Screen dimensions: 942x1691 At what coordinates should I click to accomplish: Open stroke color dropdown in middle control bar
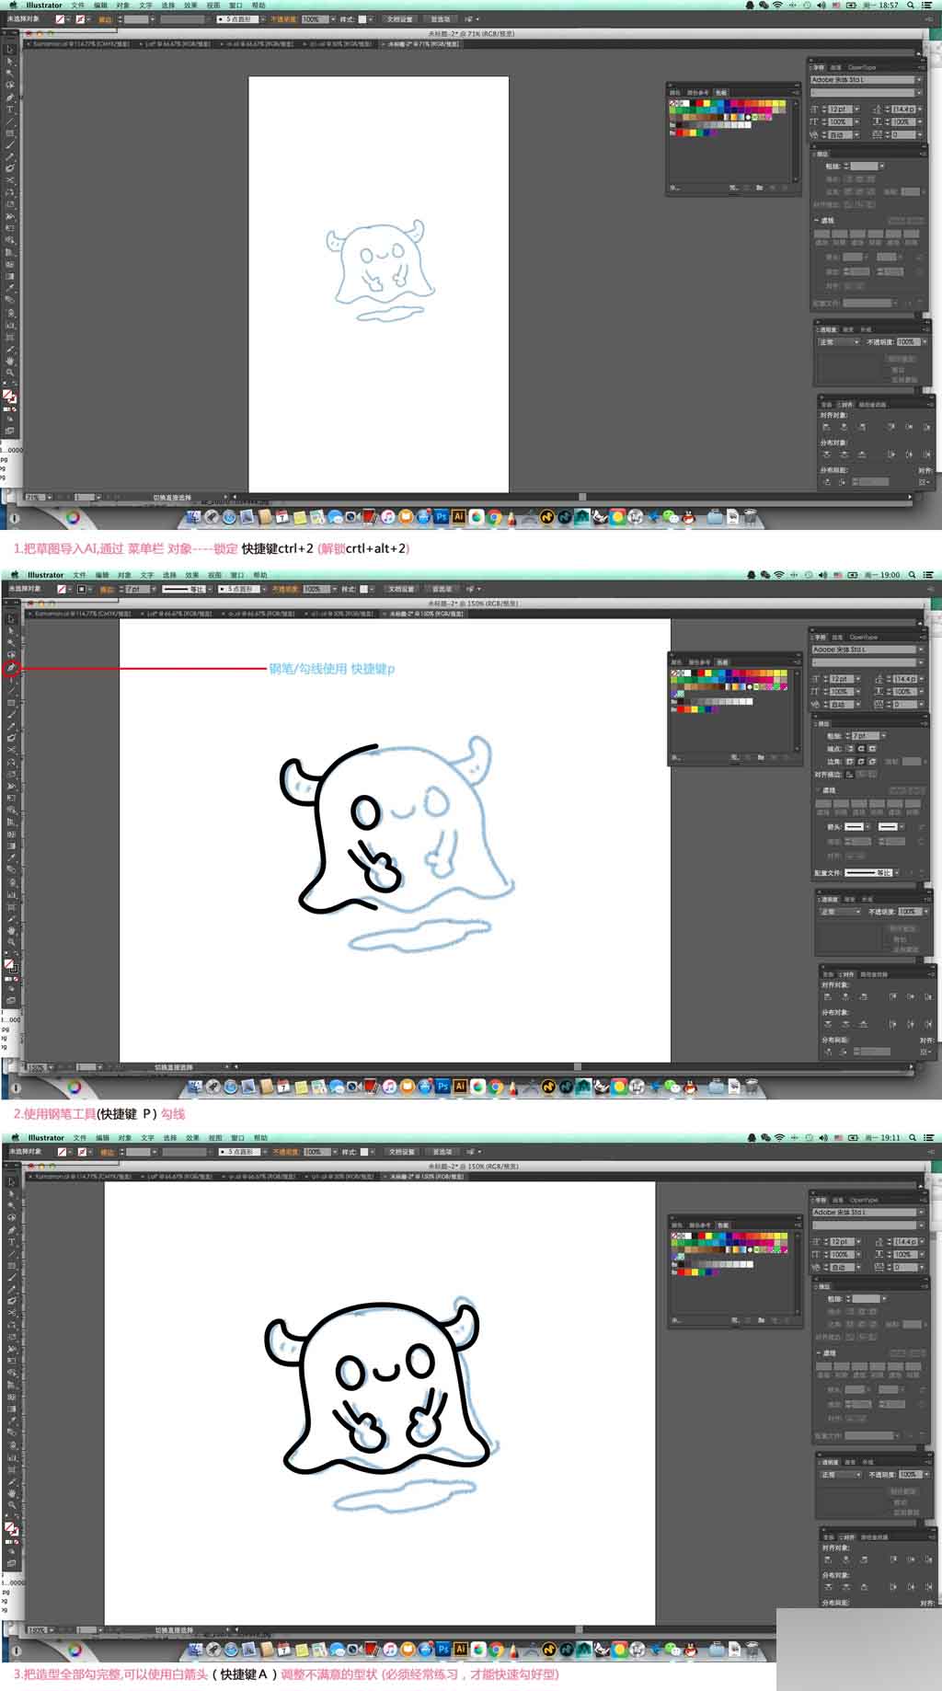[90, 589]
